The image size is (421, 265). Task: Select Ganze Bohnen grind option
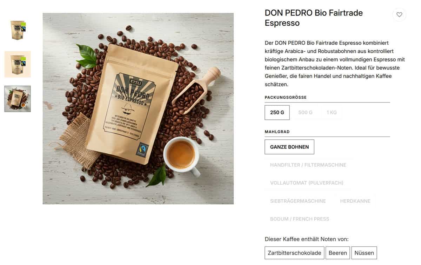coord(289,147)
